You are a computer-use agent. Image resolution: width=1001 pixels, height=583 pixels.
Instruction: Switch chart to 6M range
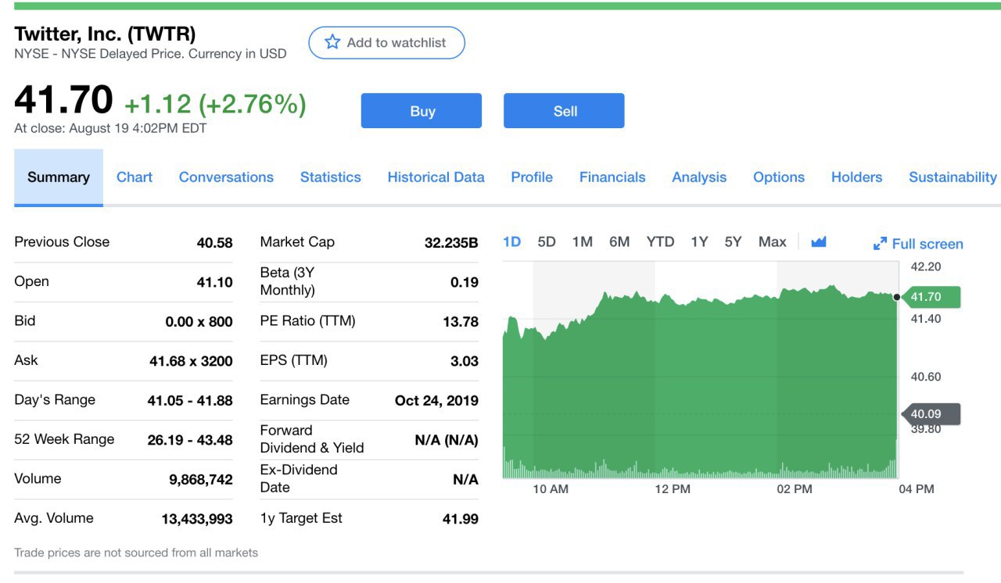click(619, 242)
